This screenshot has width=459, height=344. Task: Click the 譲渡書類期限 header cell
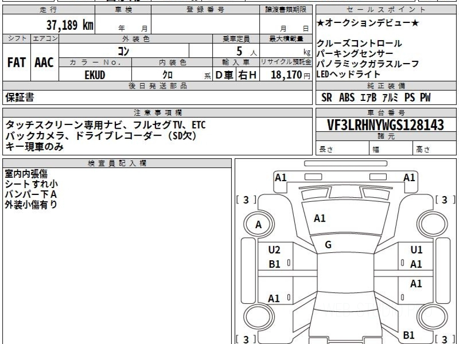coord(286,10)
